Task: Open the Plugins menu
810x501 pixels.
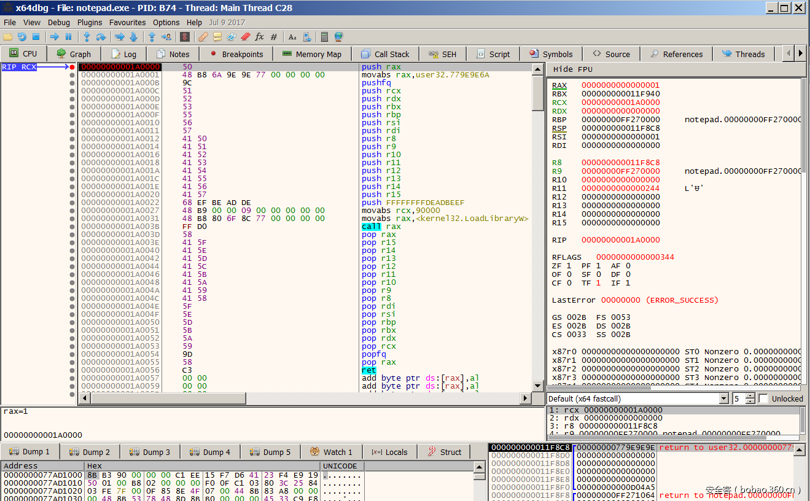Action: 90,22
